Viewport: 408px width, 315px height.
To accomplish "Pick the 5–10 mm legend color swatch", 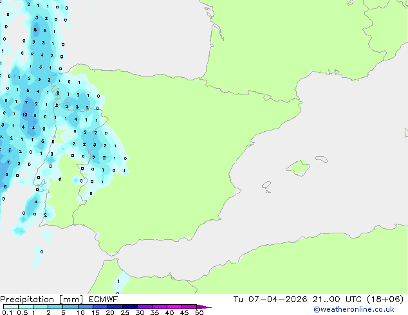I will (x=70, y=307).
